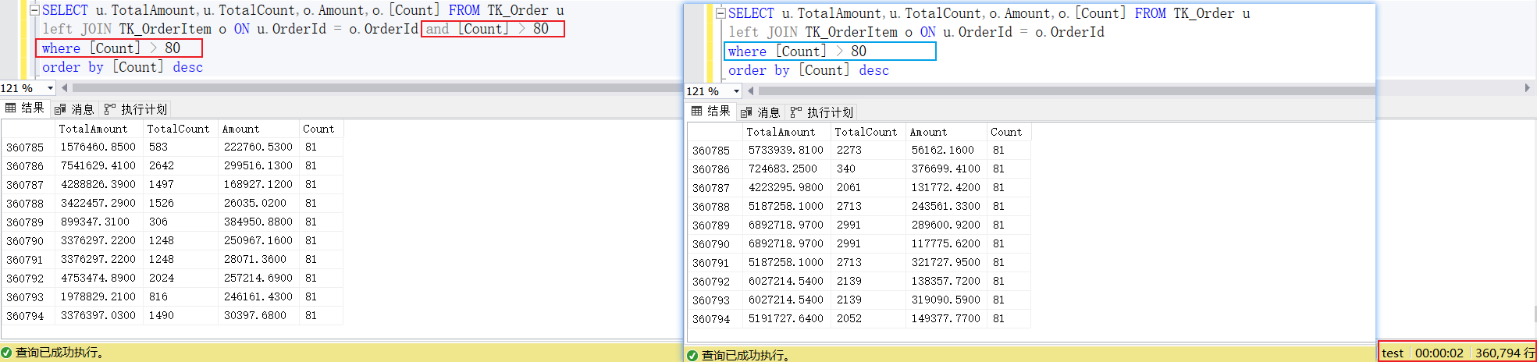Viewport: 1537px width, 362px height.
Task: Click the TotalCount column header in right results
Action: pos(865,132)
